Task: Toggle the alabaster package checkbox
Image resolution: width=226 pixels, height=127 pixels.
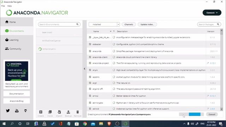Action: click(x=90, y=44)
